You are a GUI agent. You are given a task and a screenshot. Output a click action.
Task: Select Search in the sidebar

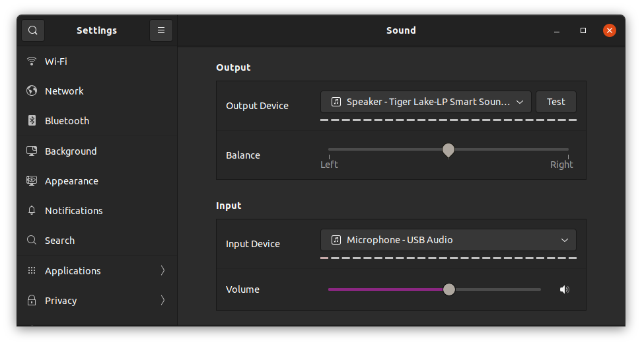(59, 241)
